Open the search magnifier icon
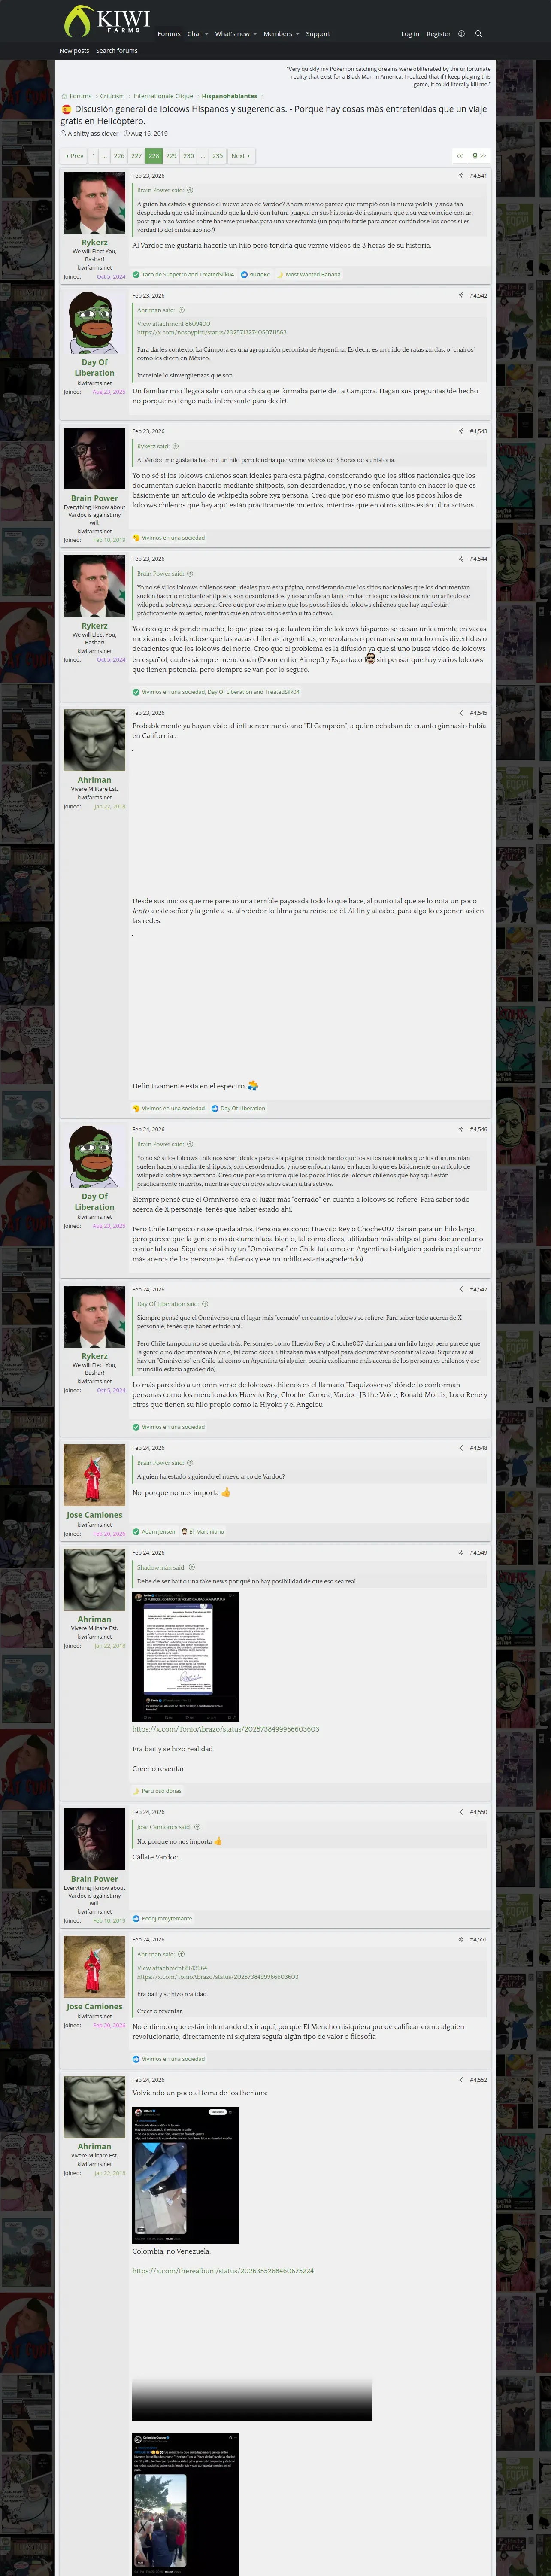 pyautogui.click(x=478, y=34)
